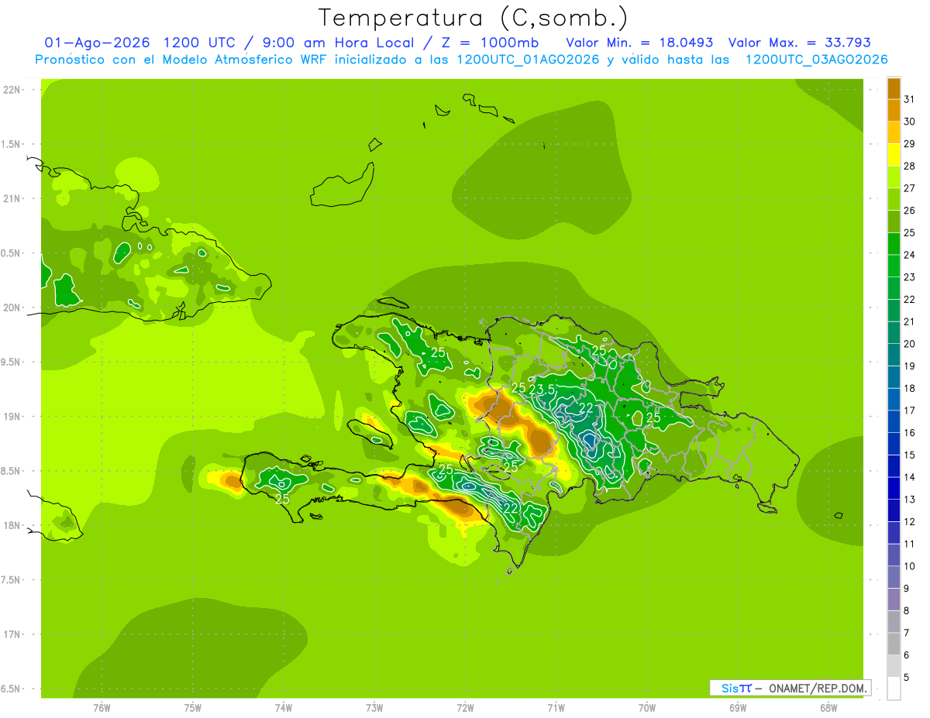Click the '19N' latitude axis label

[x=12, y=417]
